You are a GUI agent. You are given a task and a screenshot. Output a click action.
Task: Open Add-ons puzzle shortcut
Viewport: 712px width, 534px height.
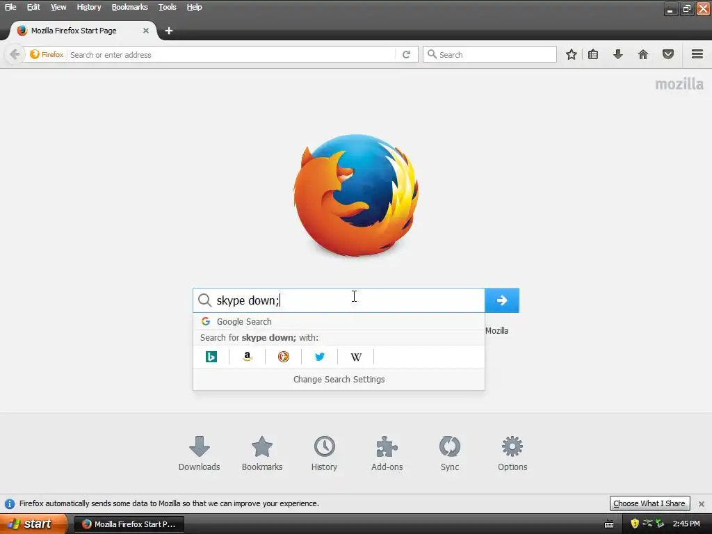pos(387,453)
